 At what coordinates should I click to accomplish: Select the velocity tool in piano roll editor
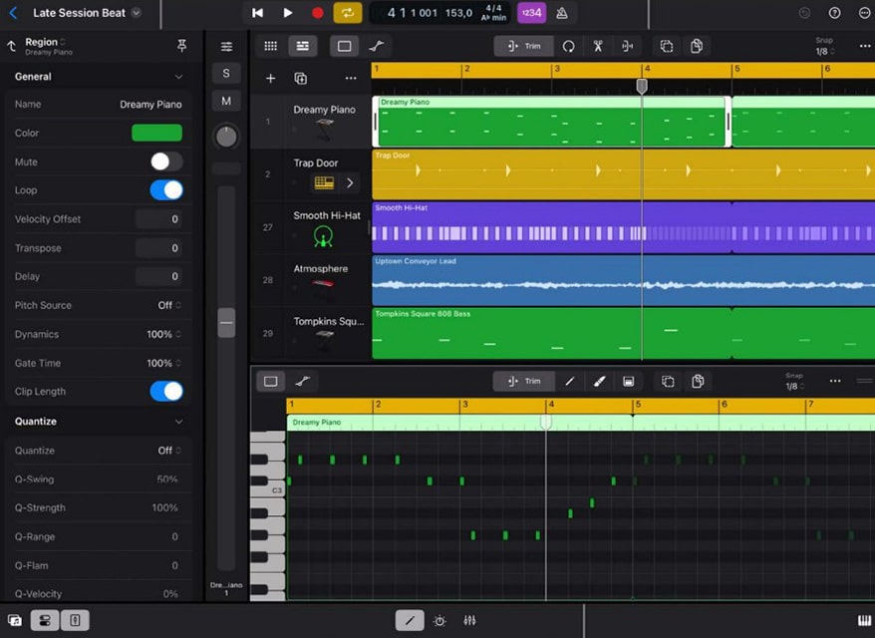coord(629,381)
